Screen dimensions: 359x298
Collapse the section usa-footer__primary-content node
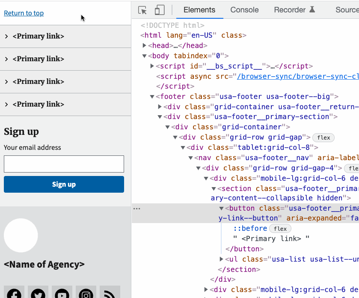pyautogui.click(x=214, y=189)
